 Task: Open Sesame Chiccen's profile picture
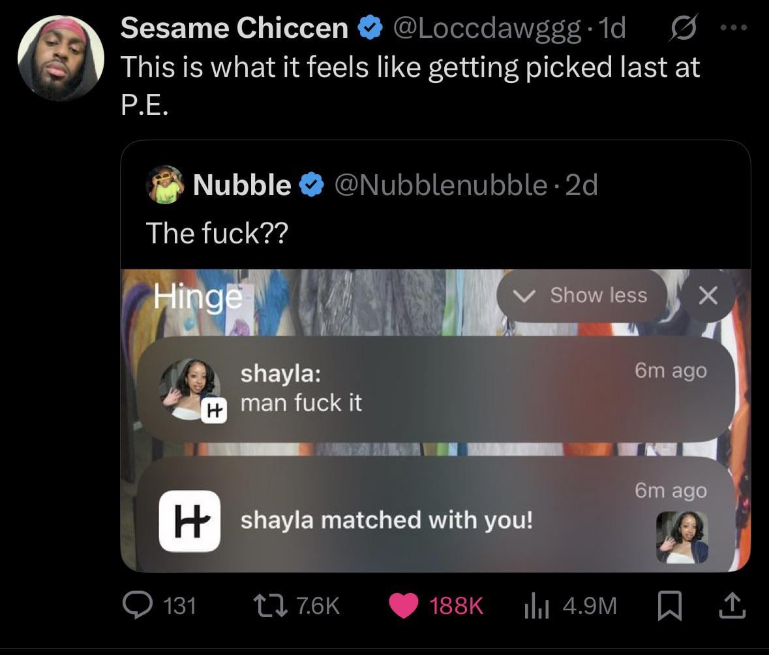[x=61, y=57]
